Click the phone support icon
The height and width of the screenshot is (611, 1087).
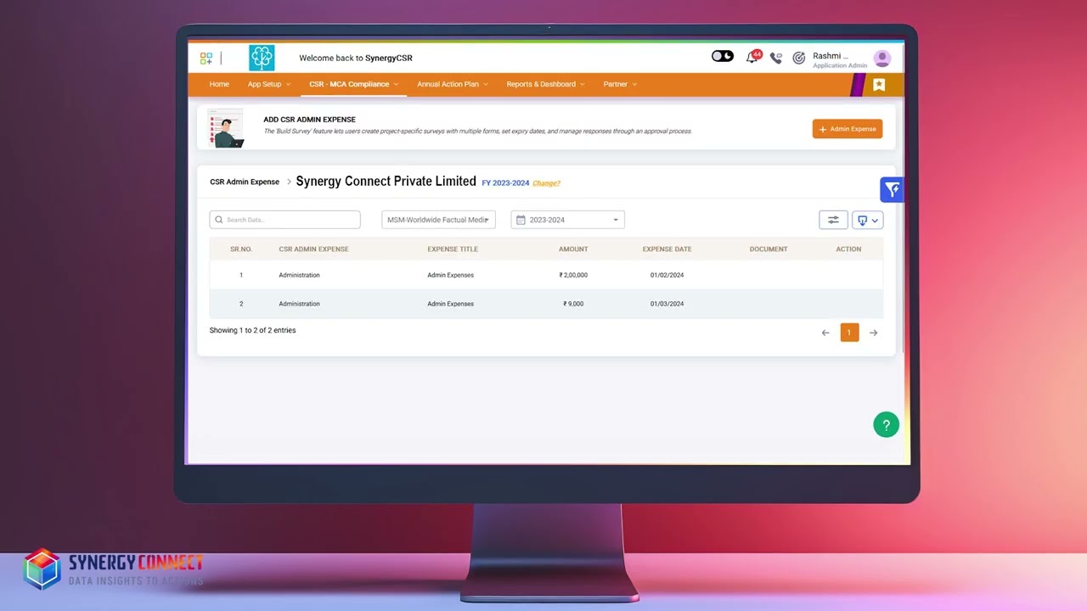pos(775,58)
